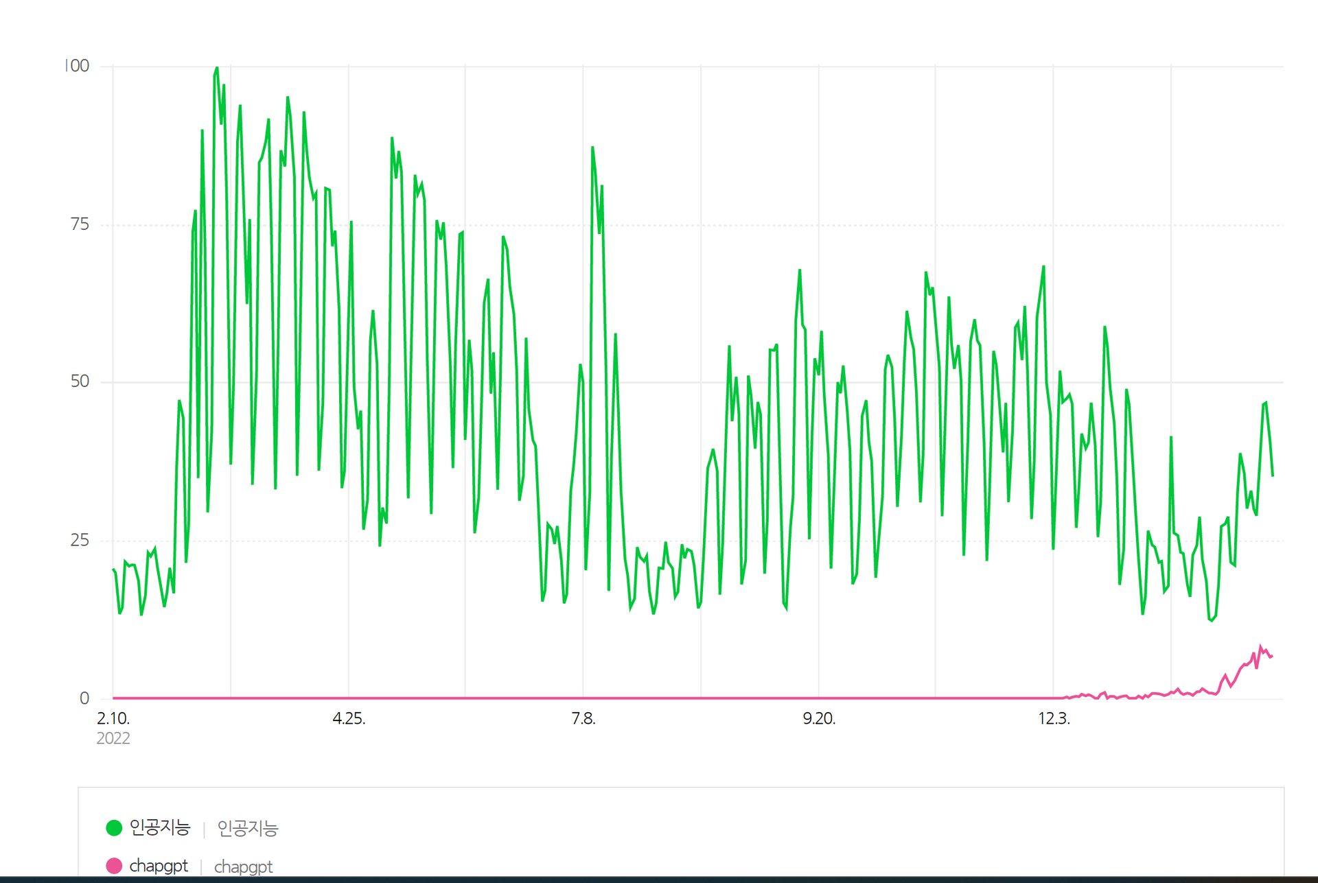This screenshot has width=1318, height=883.
Task: Click the 12.3. date axis label
Action: pos(1054,718)
